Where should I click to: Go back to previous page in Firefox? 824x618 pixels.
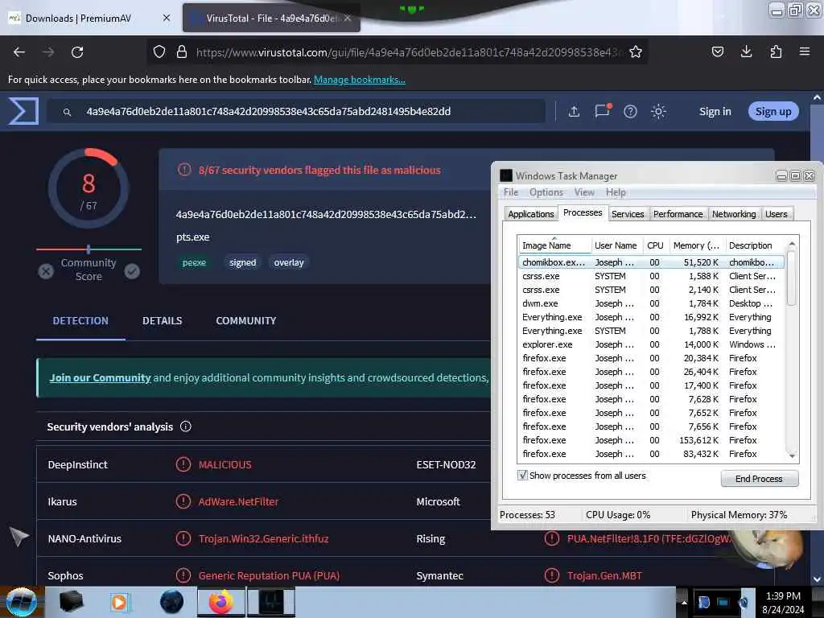pyautogui.click(x=19, y=52)
